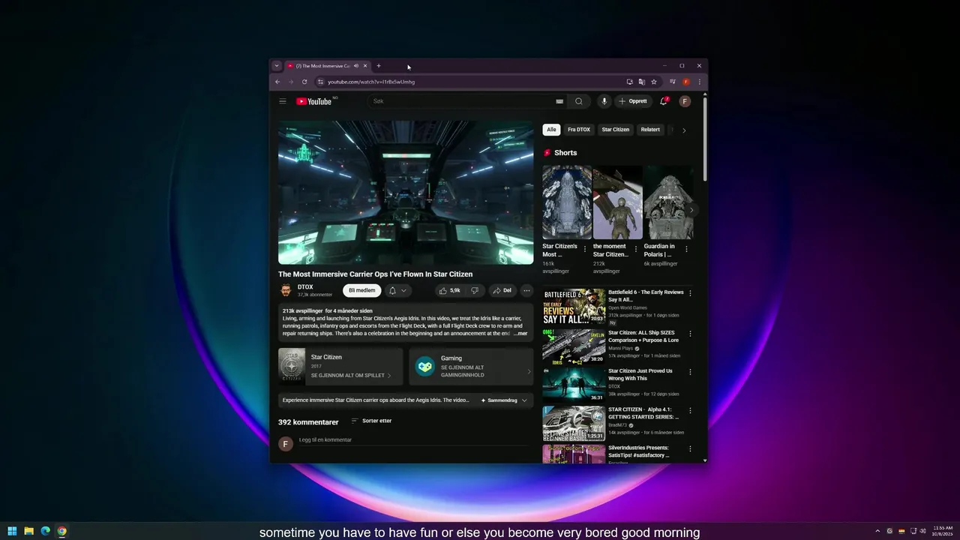Open the moment Star Citizen short thumbnail
The image size is (960, 540).
[x=618, y=202]
